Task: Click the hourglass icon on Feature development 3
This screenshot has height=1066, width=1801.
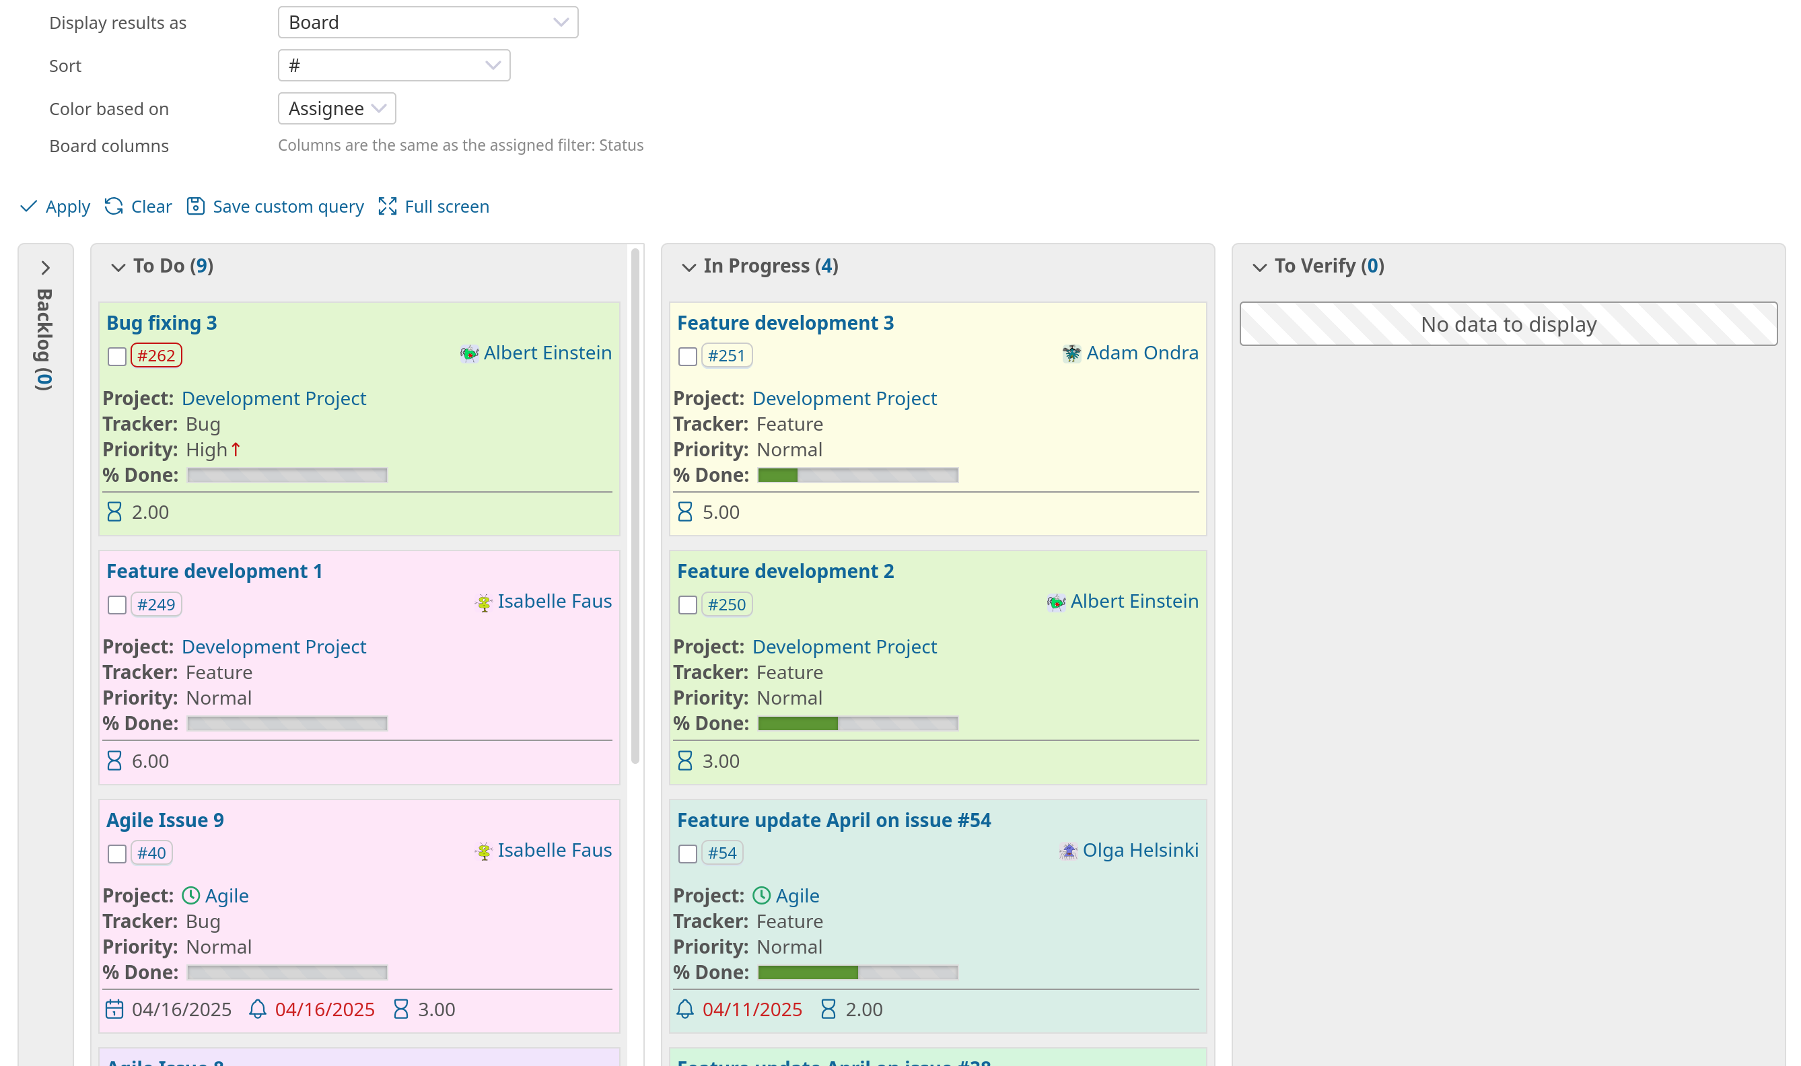Action: (684, 512)
